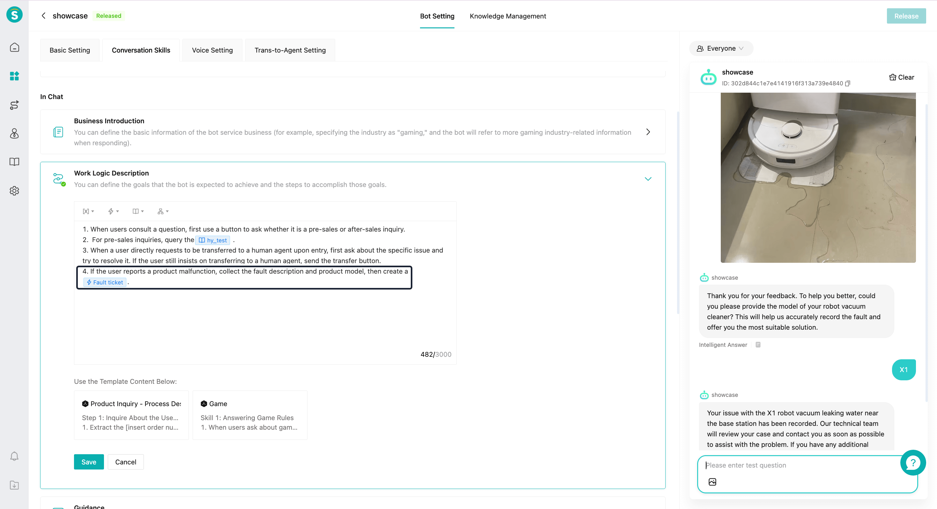Click the back arrow next to showcase
The image size is (937, 509).
(44, 16)
